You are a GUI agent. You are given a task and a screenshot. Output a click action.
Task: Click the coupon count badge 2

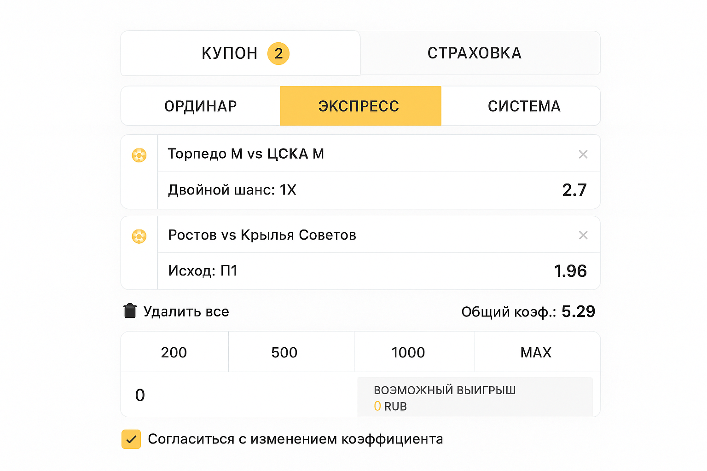pyautogui.click(x=278, y=54)
